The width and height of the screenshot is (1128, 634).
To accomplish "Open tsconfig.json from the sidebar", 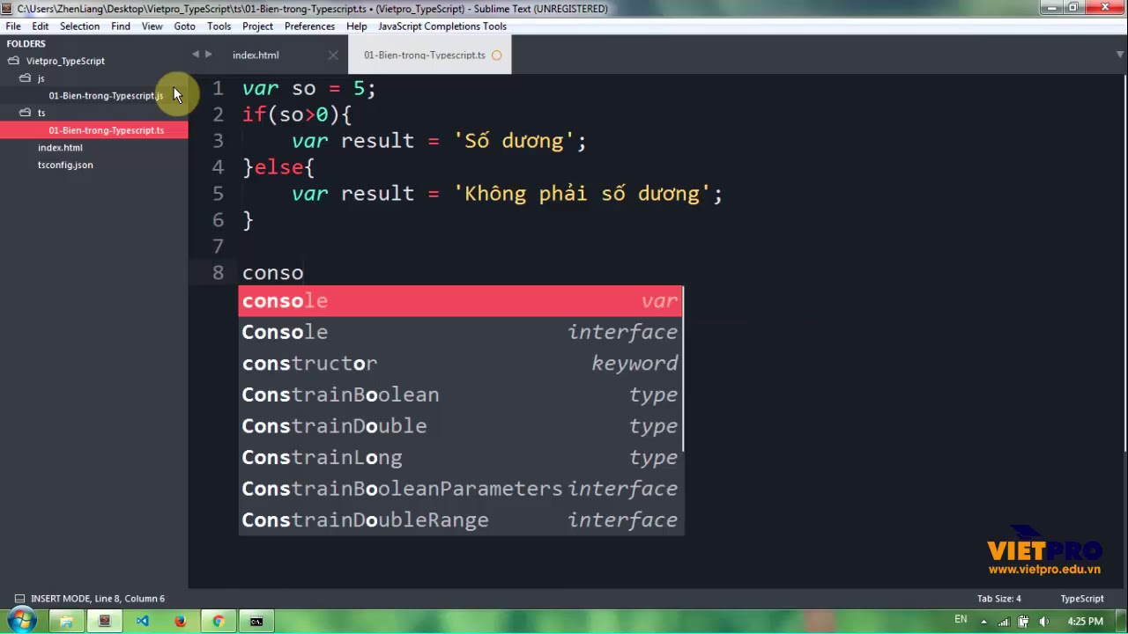I will [65, 165].
